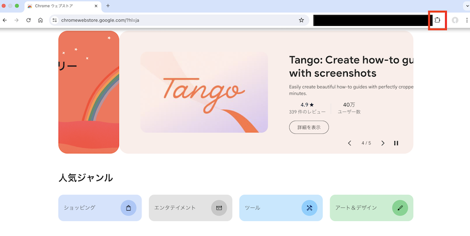Reload the Chrome Web Store page

(28, 20)
